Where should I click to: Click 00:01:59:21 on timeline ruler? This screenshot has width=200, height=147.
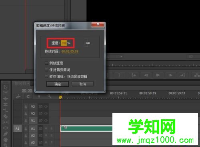click(x=118, y=93)
